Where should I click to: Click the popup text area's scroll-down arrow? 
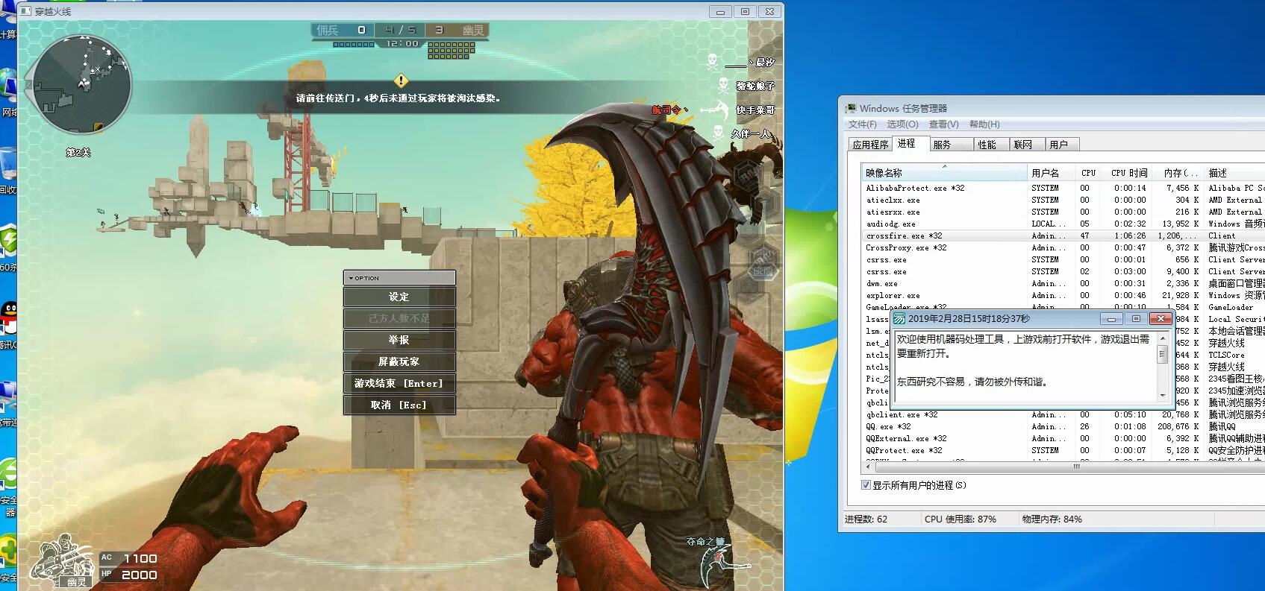[1162, 396]
